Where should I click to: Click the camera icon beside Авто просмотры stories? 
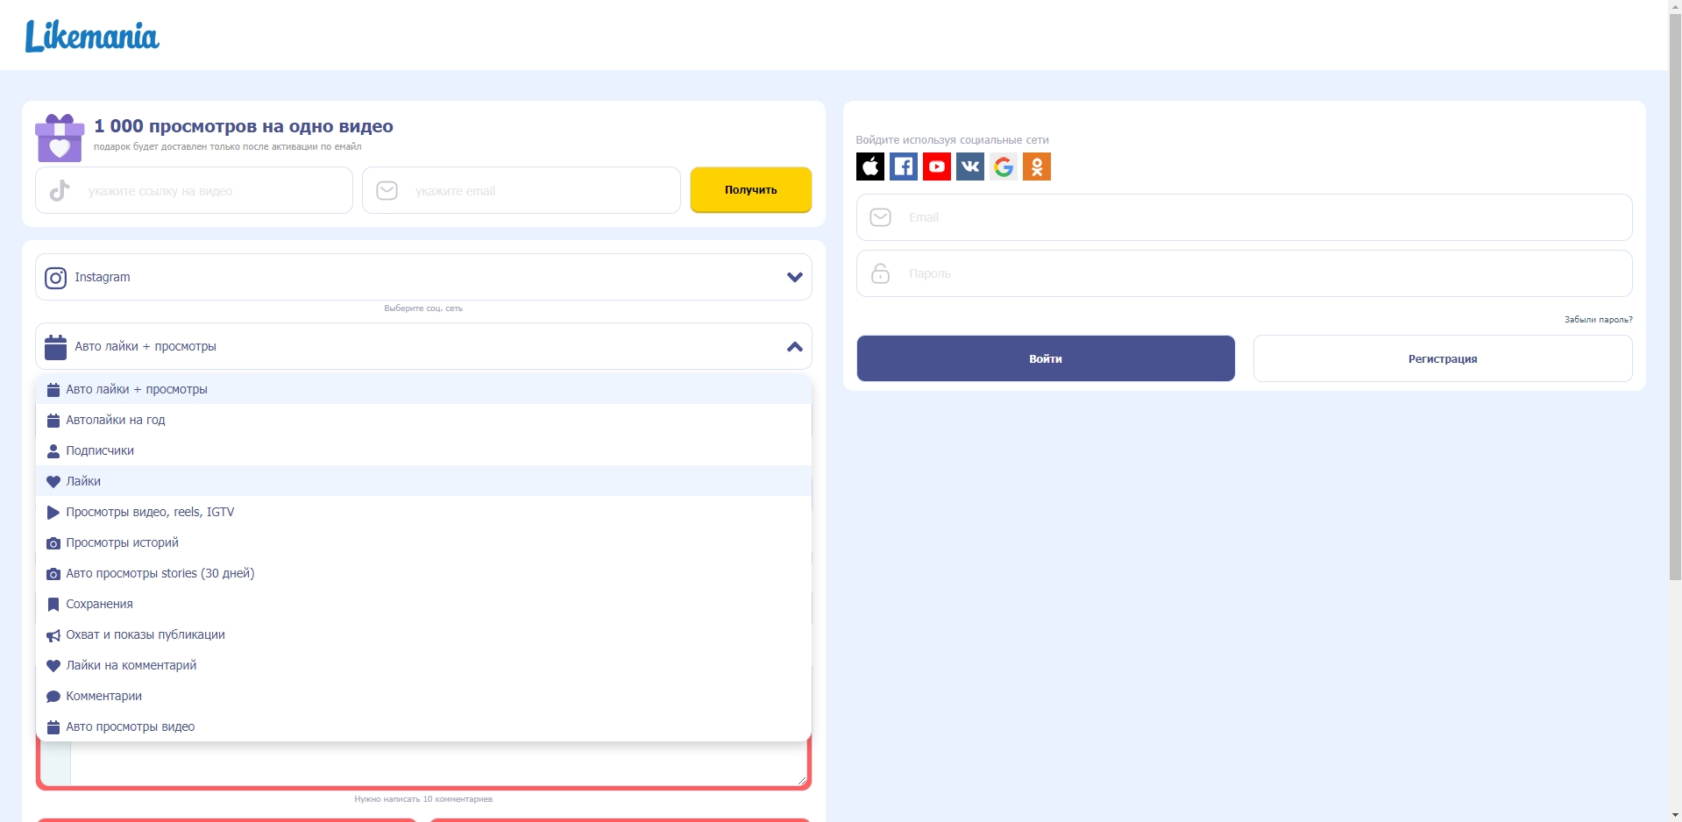click(53, 574)
